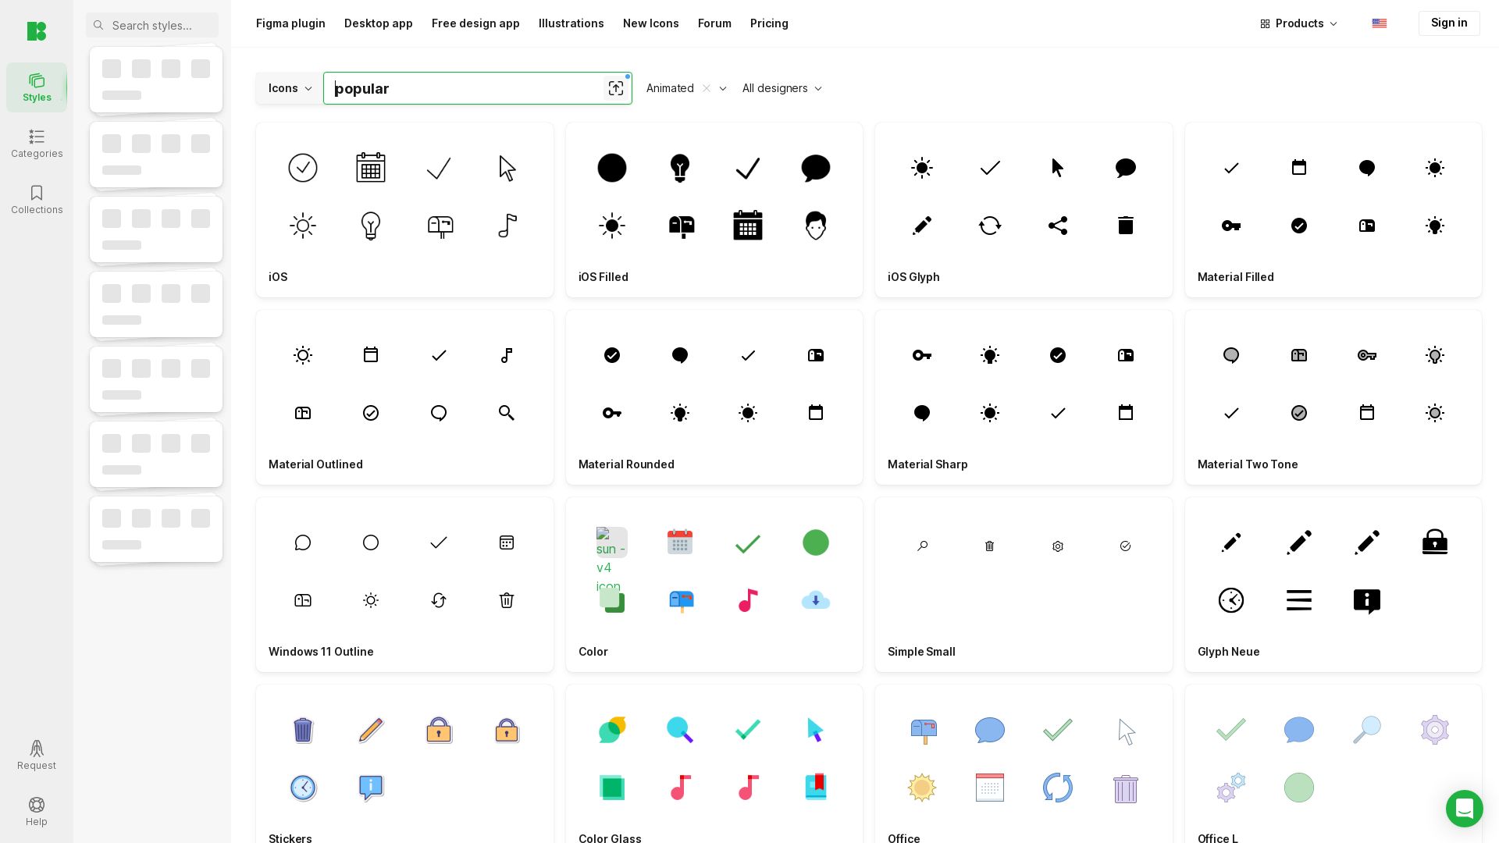Expand the All designers dropdown
This screenshot has width=1499, height=843.
[782, 88]
